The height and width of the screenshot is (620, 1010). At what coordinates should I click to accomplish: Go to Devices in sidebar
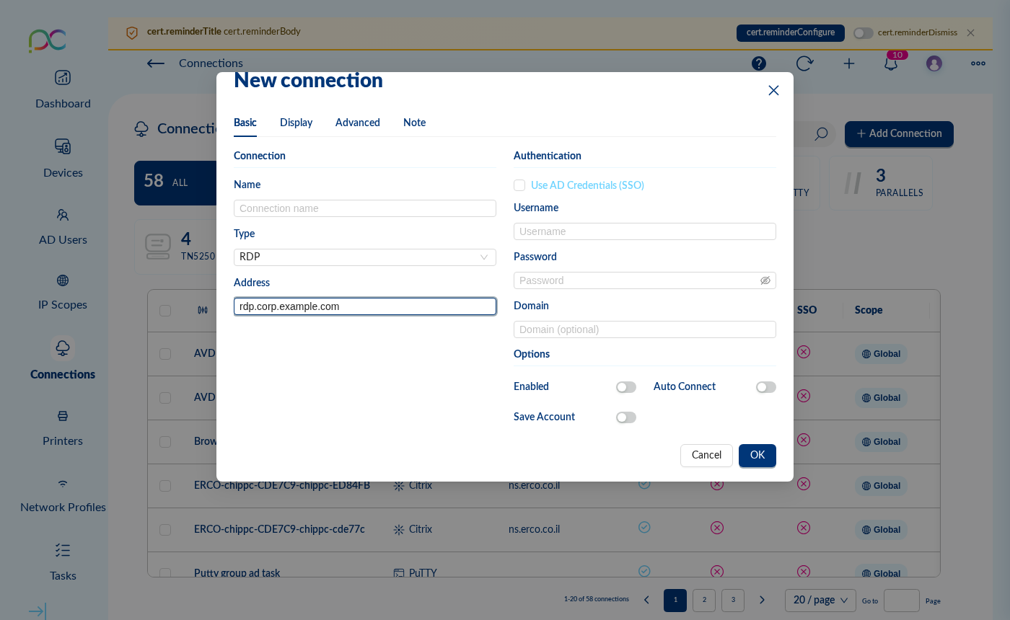[63, 158]
